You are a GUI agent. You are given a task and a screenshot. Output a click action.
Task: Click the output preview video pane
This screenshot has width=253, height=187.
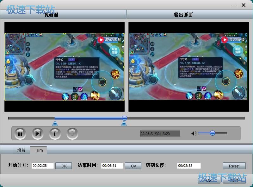point(188,67)
